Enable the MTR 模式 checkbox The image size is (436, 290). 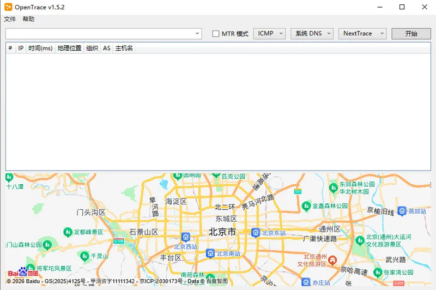(215, 34)
